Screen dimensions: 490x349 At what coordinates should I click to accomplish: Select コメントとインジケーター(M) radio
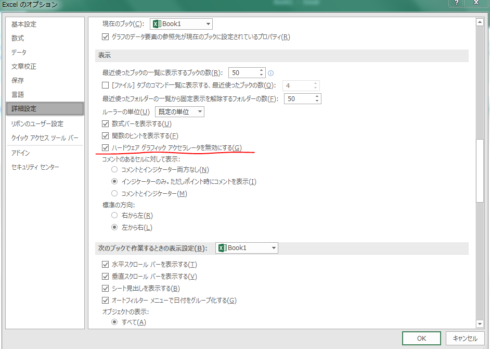point(114,193)
